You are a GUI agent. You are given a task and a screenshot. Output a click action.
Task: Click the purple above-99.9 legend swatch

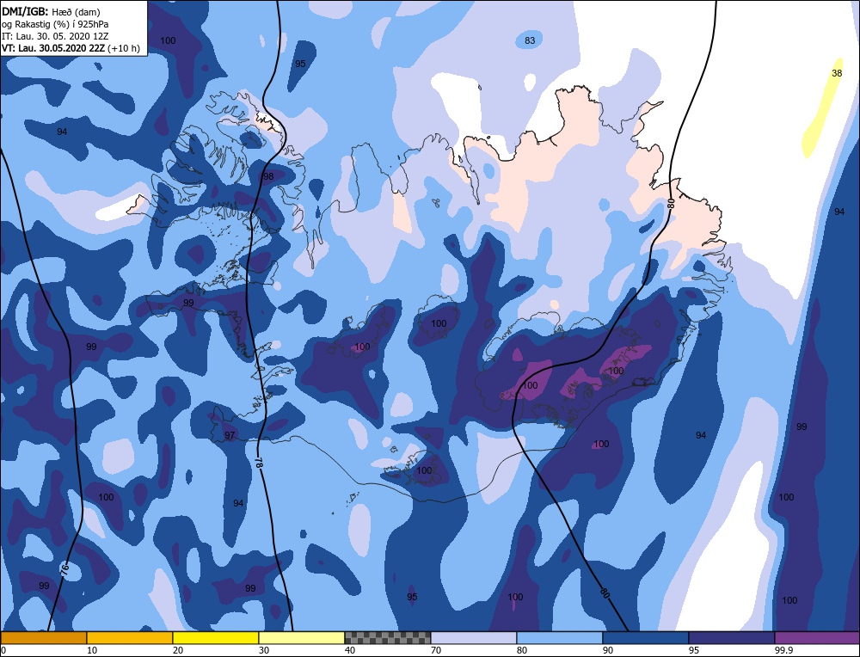tap(817, 638)
